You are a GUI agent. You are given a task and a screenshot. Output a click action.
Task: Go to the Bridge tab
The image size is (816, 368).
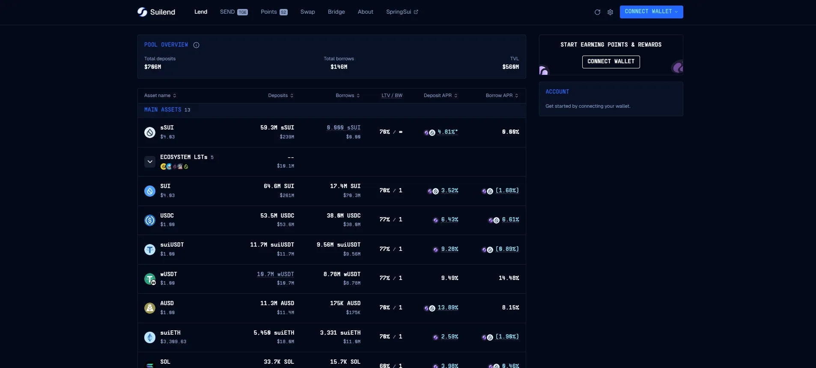pos(336,12)
